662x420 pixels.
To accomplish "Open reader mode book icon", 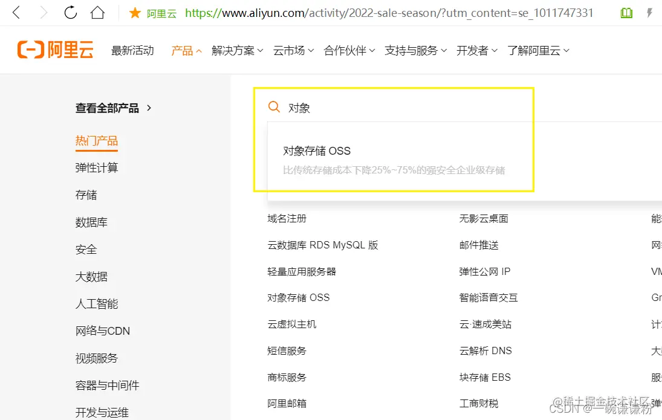I will click(x=626, y=13).
